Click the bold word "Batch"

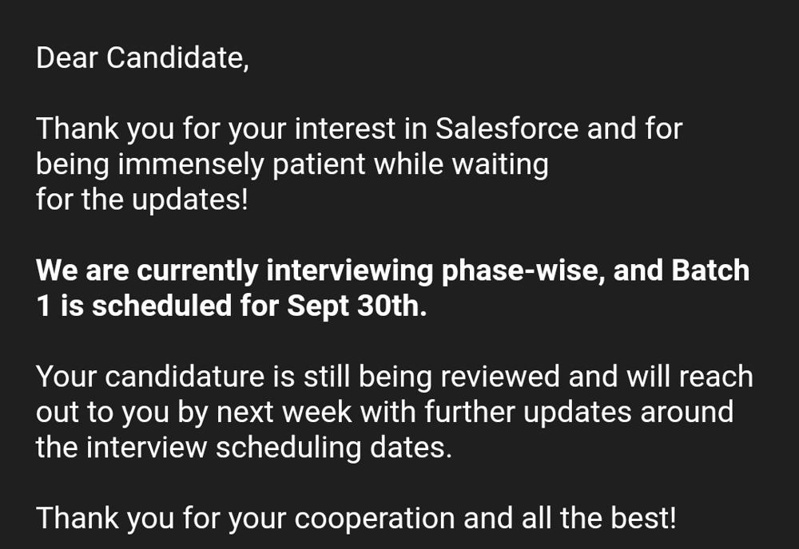click(x=710, y=271)
